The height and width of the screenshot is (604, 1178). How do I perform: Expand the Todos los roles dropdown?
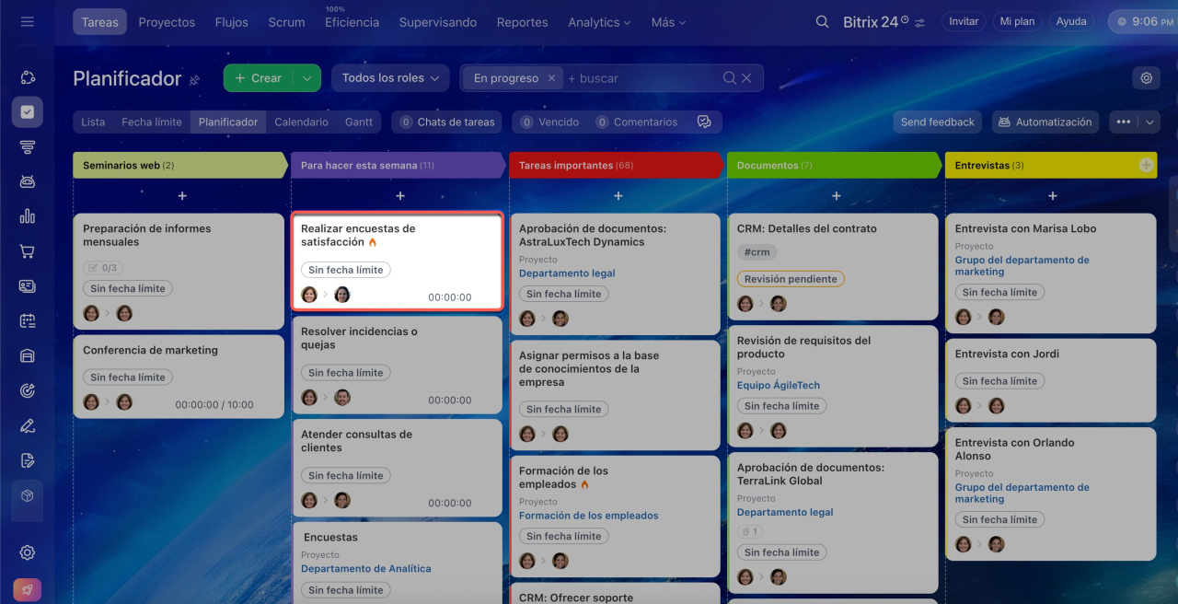coord(390,78)
